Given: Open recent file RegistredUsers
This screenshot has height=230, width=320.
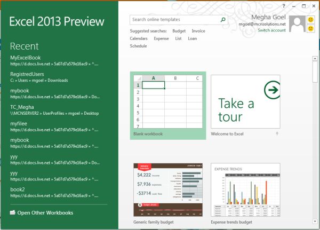Looking at the screenshot, I should pyautogui.click(x=39, y=77).
